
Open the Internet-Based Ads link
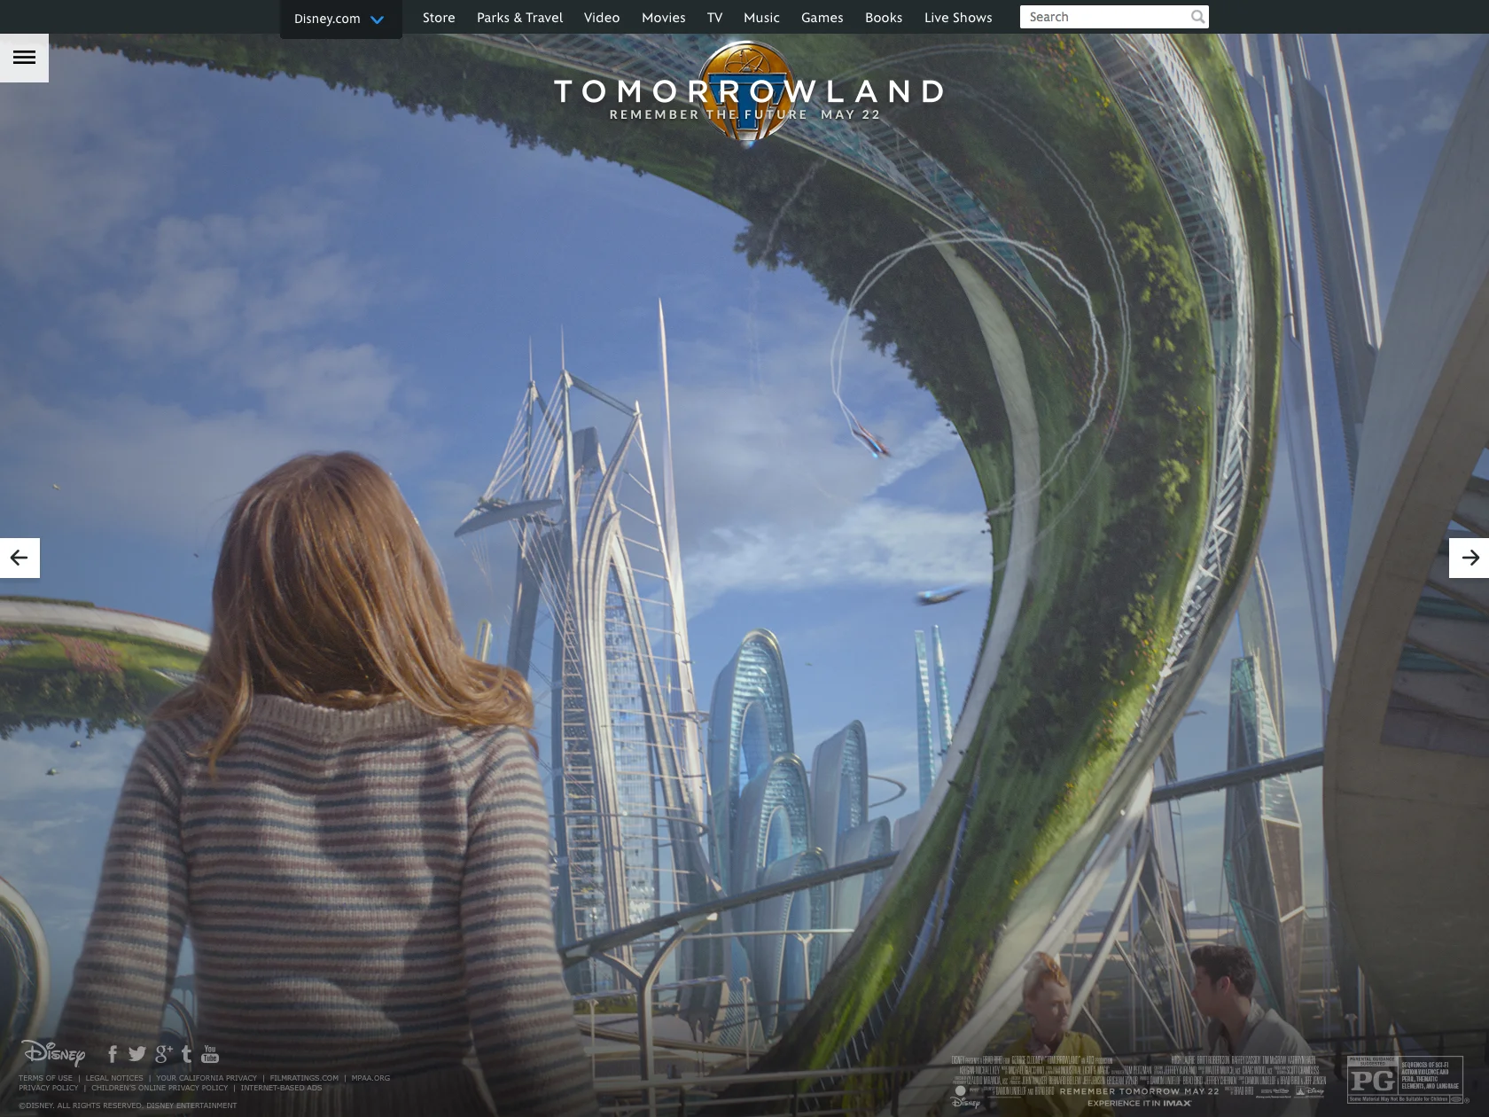click(x=281, y=1088)
